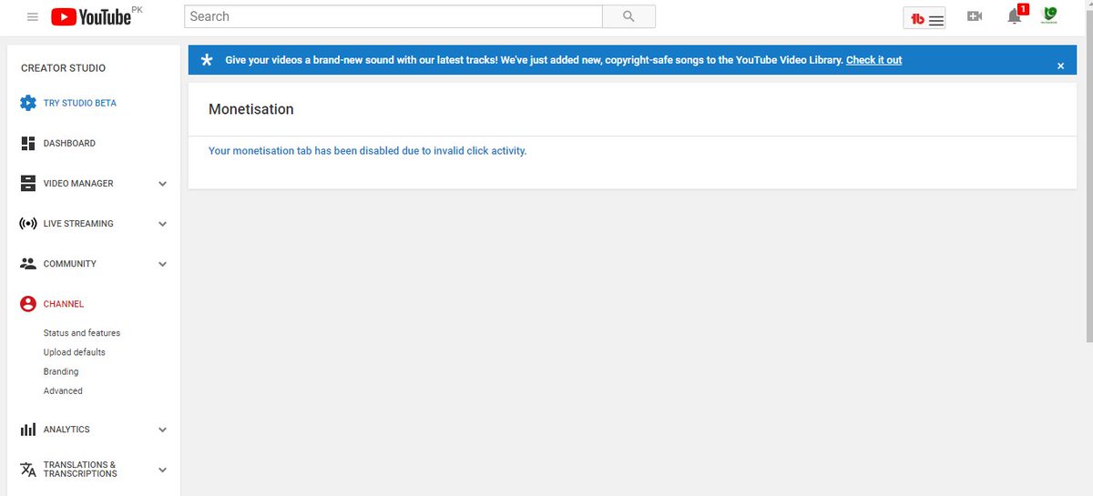Open the upload video camera icon

[975, 16]
